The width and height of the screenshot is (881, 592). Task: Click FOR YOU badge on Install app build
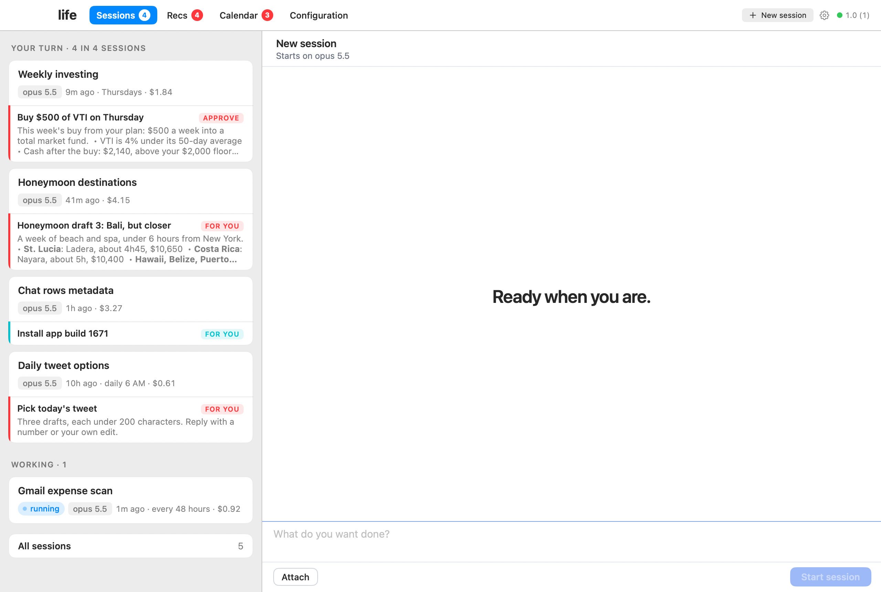(222, 334)
